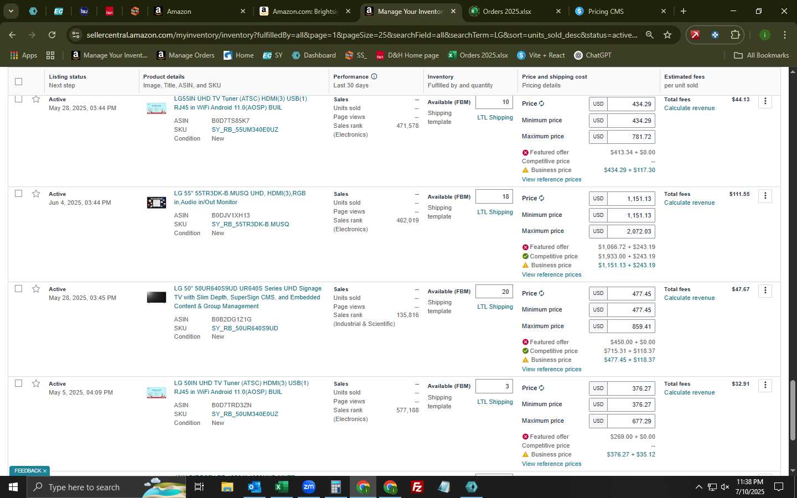Image resolution: width=797 pixels, height=498 pixels.
Task: Close the FEEDBACK tab
Action: tap(45, 471)
